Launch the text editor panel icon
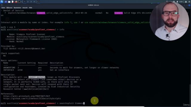Image resolution: width=191 pixels, height=107 pixels. [13, 2]
